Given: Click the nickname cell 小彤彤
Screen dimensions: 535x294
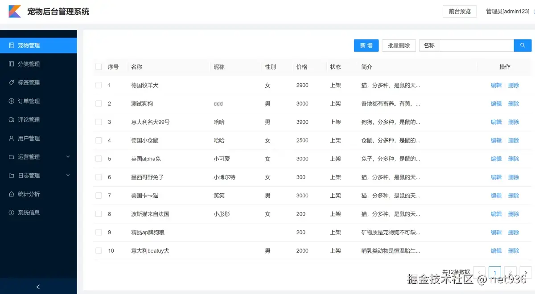Looking at the screenshot, I should pyautogui.click(x=222, y=214).
